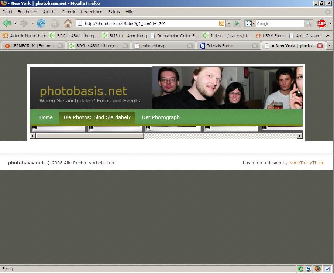The width and height of the screenshot is (334, 274).
Task: Click the red ABP Adblock Plus icon
Action: (x=322, y=23)
